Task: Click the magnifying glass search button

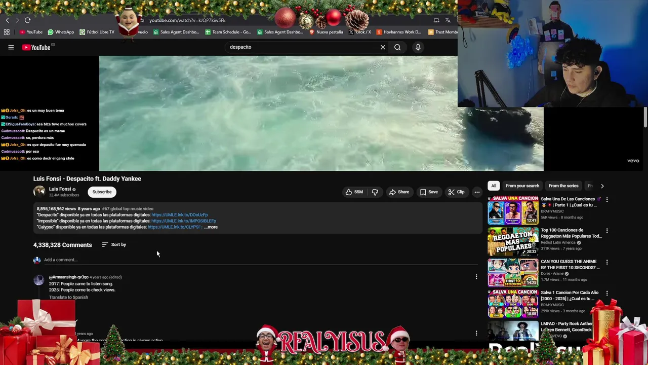Action: tap(397, 47)
